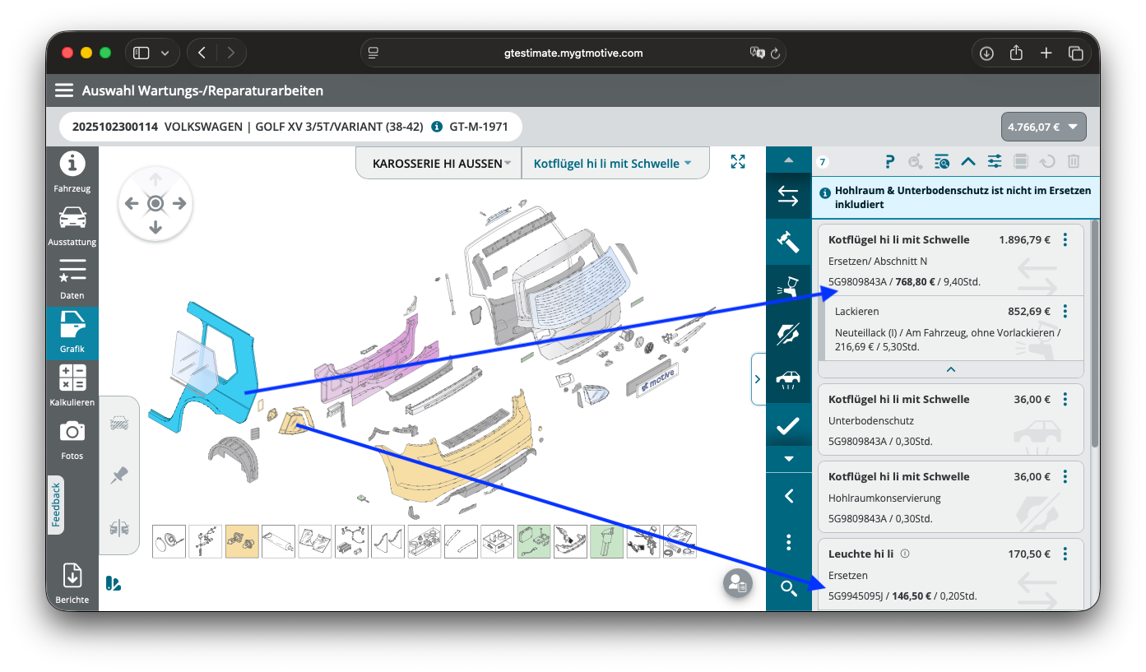Collapse the Lackieren sub-item chevron
Image resolution: width=1146 pixels, height=672 pixels.
951,369
